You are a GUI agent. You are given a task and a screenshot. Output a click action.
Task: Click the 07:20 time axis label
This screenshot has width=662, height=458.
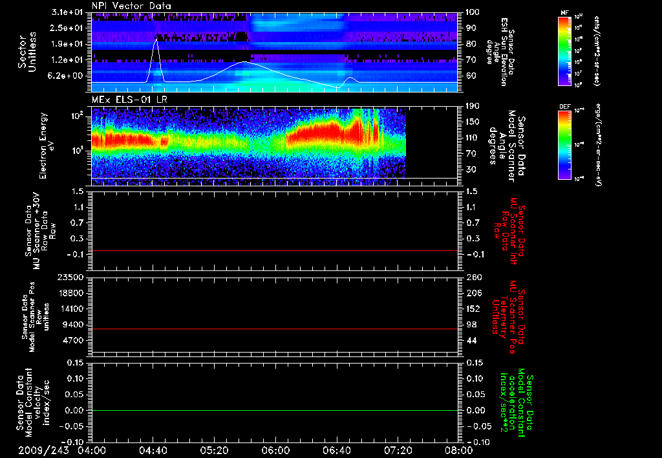point(398,450)
